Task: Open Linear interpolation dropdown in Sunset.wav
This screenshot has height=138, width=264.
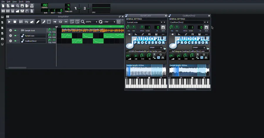Action: click(x=155, y=48)
